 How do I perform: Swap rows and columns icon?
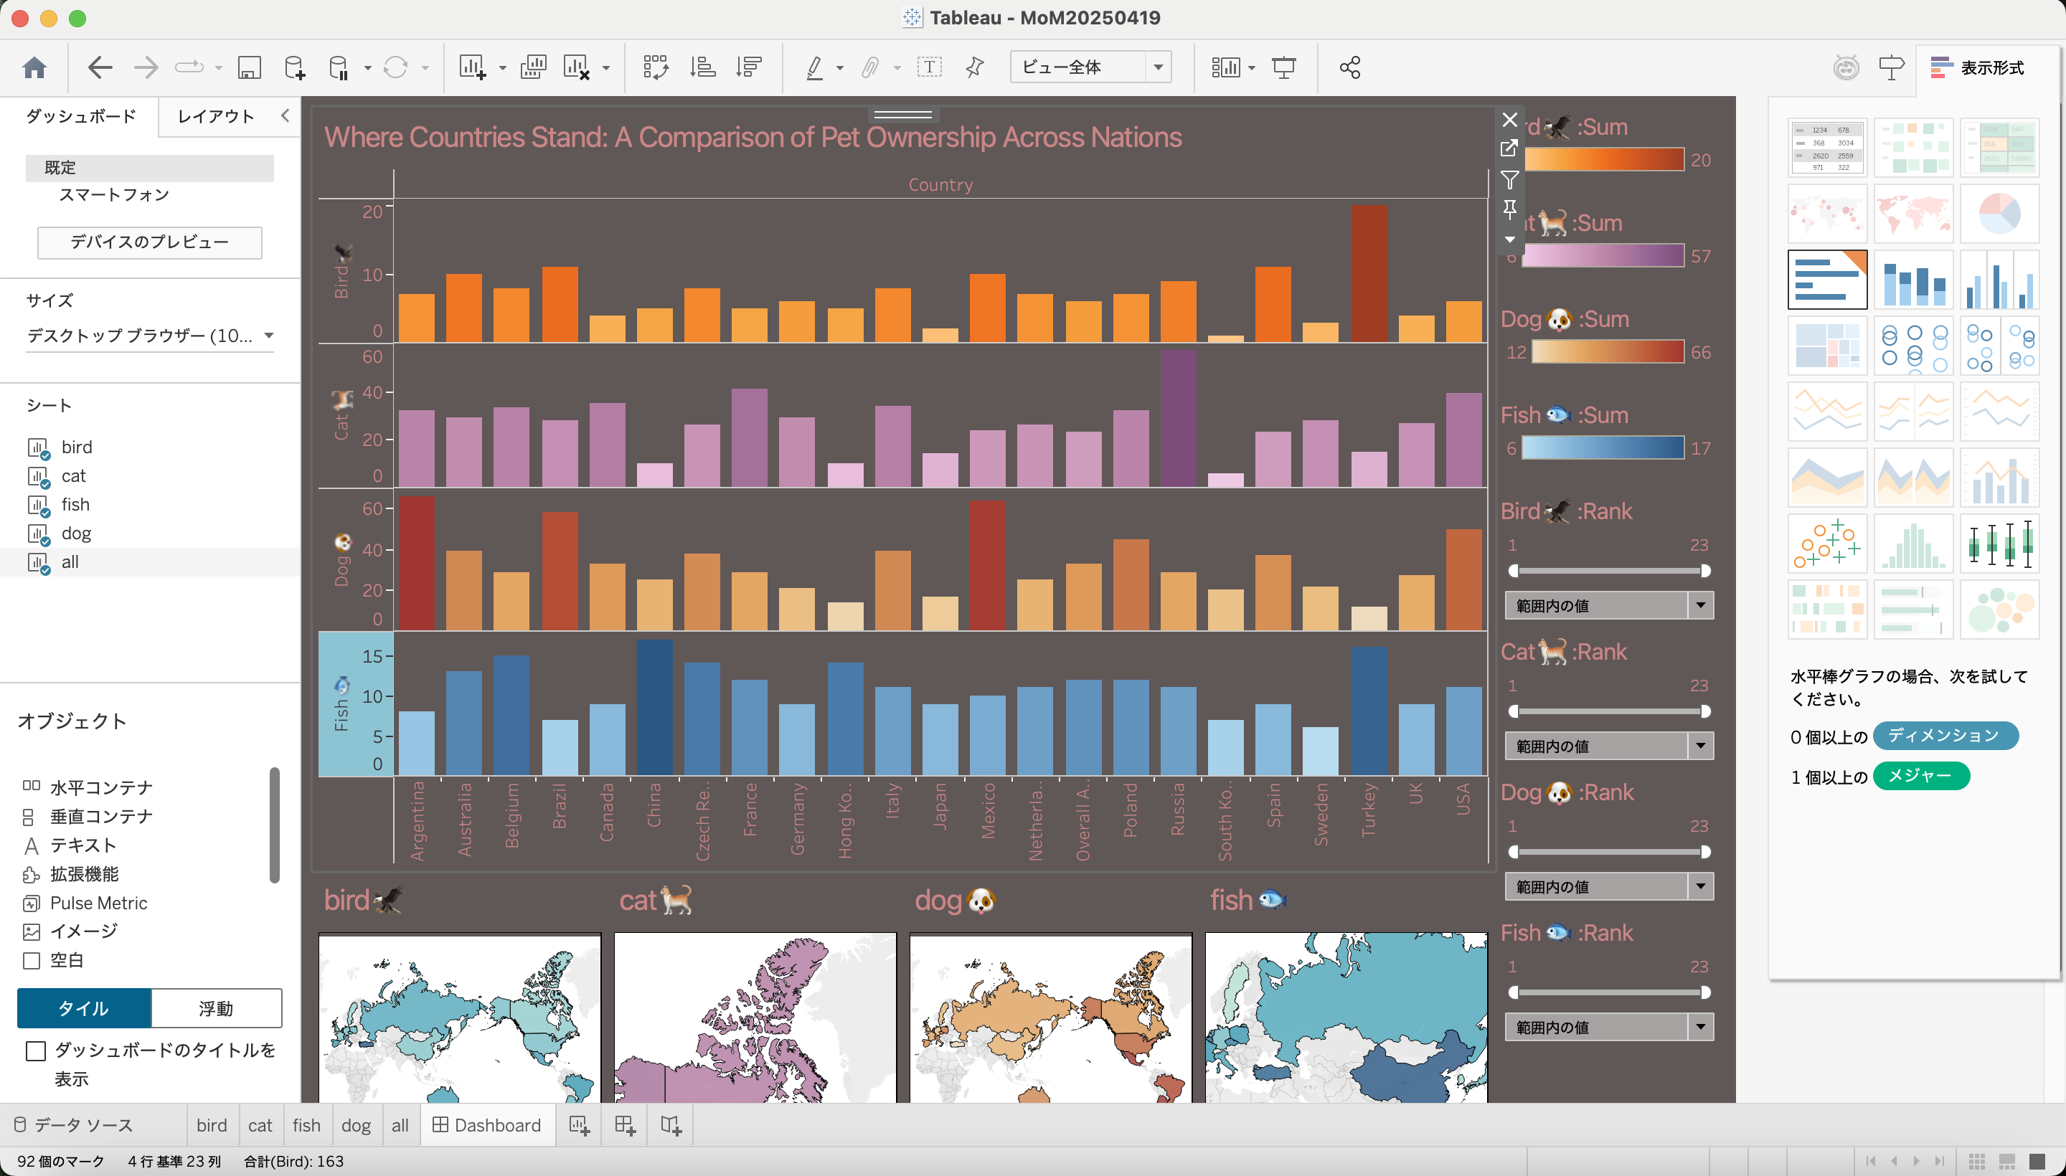655,67
